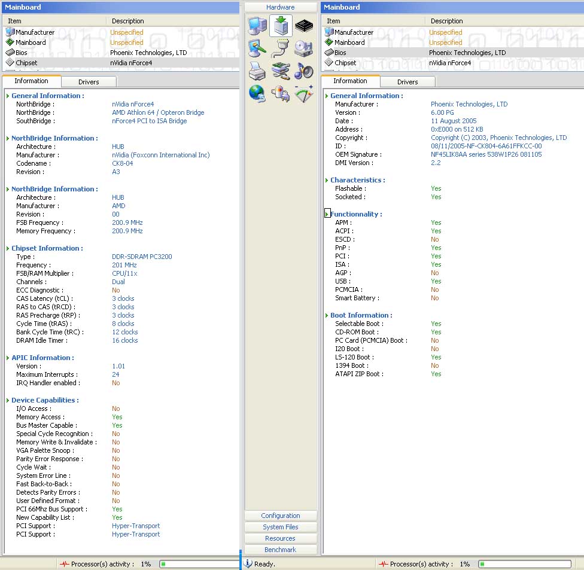Click right status bar processor activity pulse icon
Viewport: 584px width, 570px height.
(x=383, y=564)
